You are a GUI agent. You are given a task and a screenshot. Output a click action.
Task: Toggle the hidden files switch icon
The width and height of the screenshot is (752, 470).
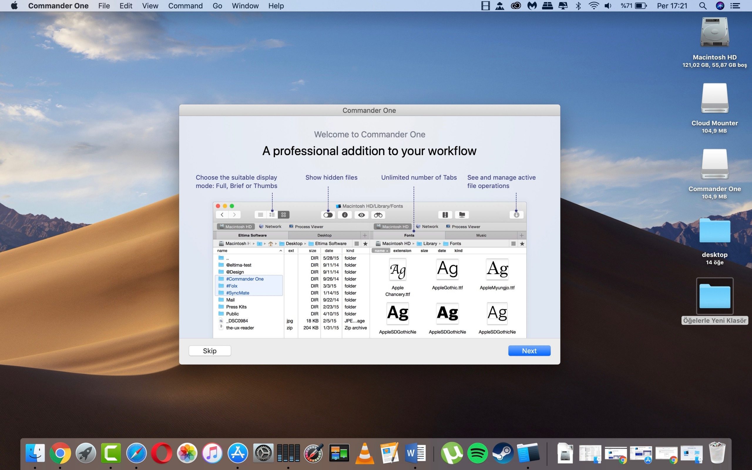[x=328, y=215]
